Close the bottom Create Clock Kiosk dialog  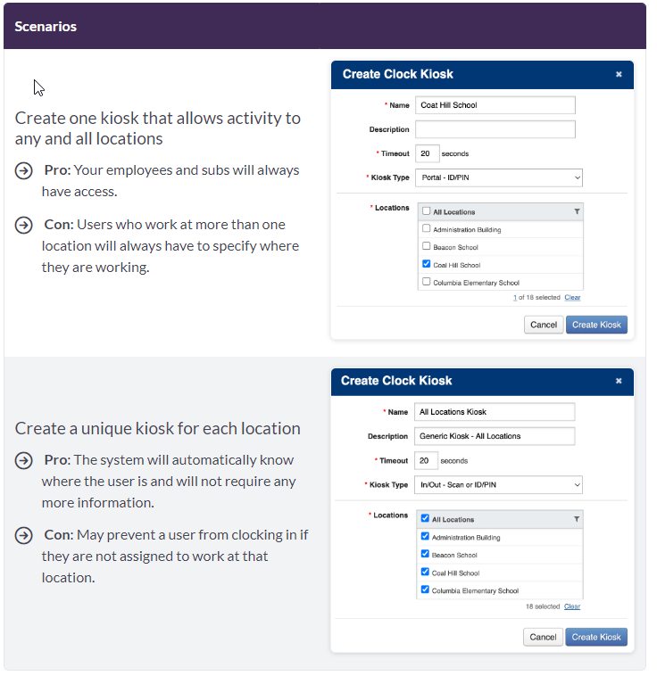pyautogui.click(x=619, y=381)
